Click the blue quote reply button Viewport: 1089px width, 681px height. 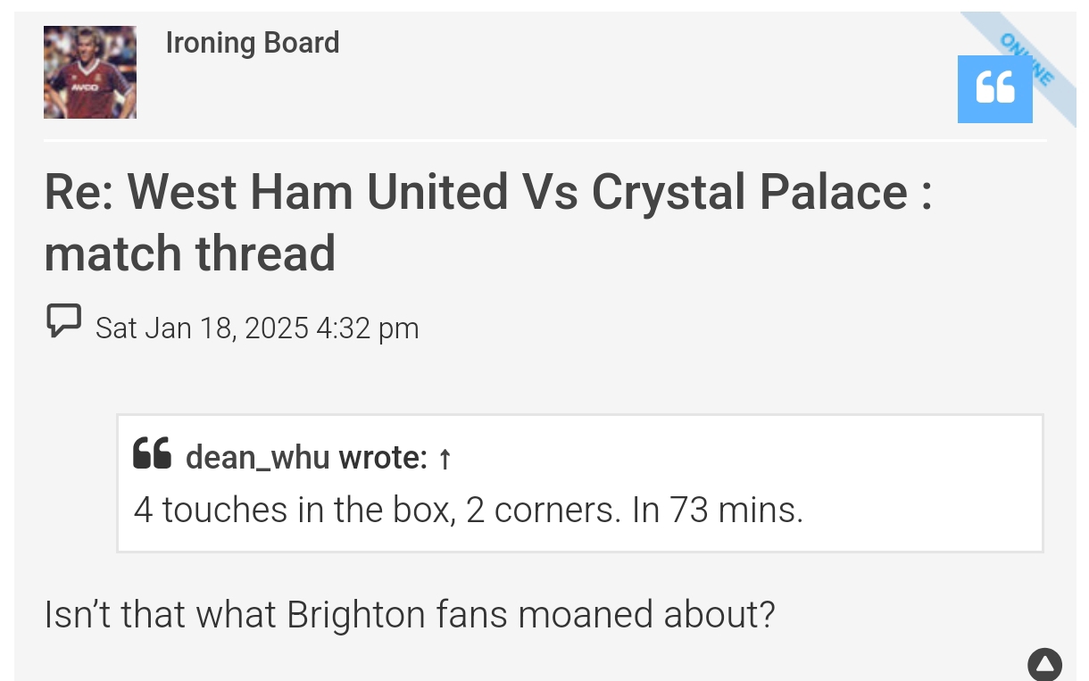pos(994,88)
